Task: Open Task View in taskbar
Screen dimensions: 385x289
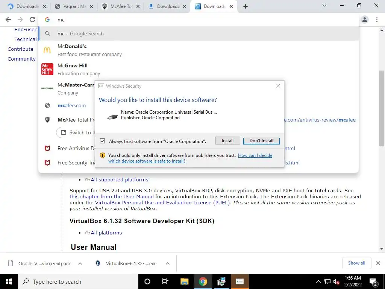Action: point(165,281)
